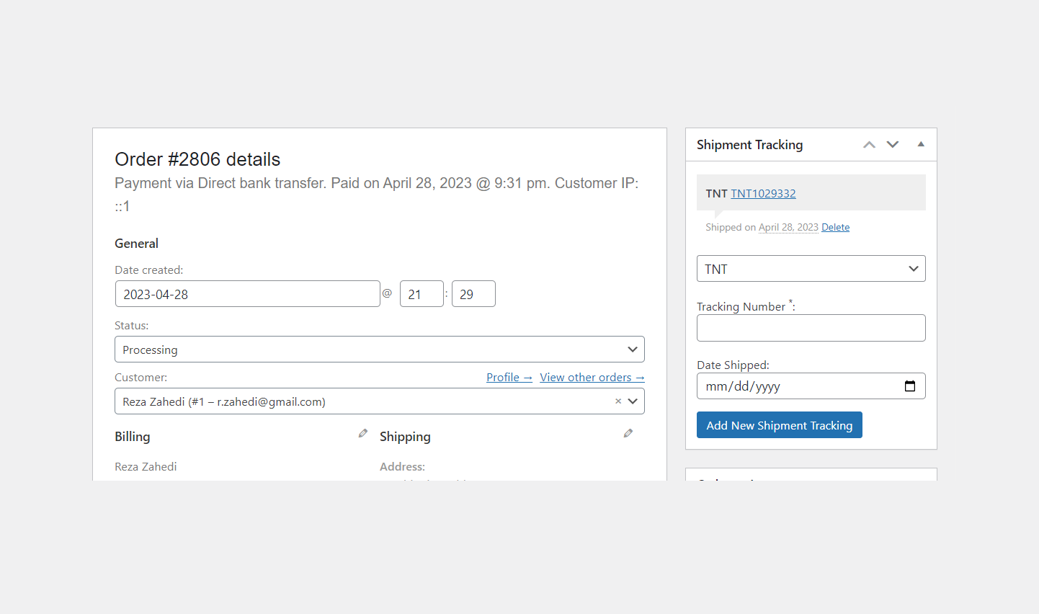The height and width of the screenshot is (614, 1039).
Task: Click the Date created field 2023-04-28
Action: coord(247,294)
